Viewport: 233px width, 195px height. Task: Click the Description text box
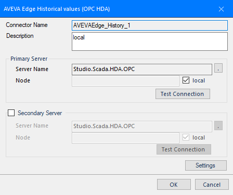150,41
